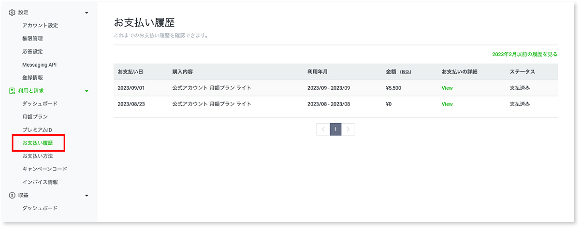This screenshot has height=228, width=580.
Task: View payment details for 2023/08/23
Action: 447,104
